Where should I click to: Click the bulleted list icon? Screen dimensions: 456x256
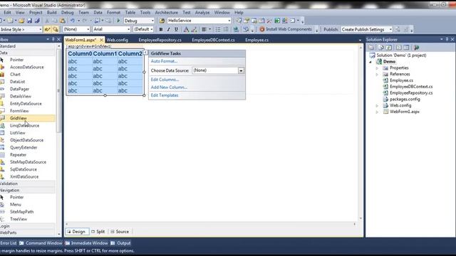coord(218,29)
